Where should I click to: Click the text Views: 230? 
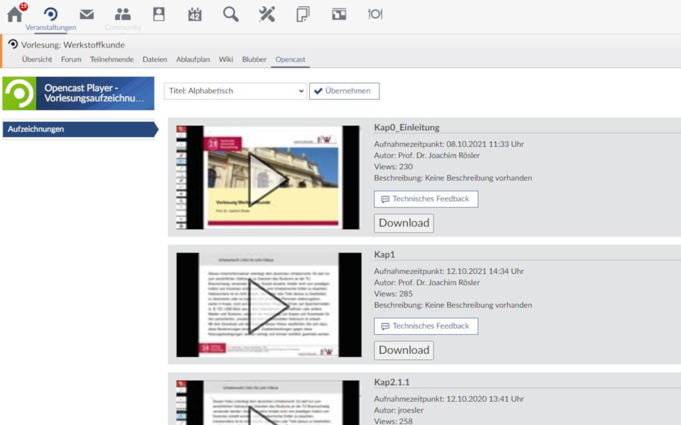click(x=393, y=167)
